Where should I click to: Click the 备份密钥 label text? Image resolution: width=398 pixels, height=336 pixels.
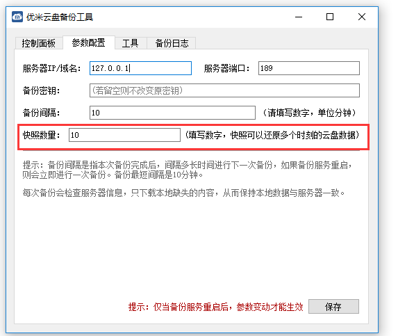click(x=41, y=90)
